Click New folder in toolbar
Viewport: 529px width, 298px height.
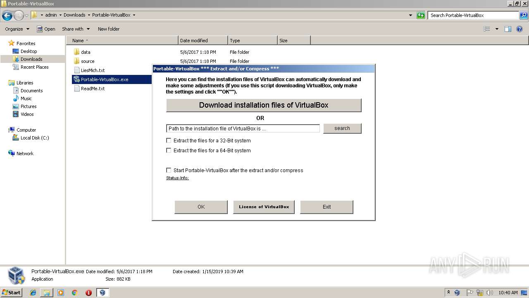(x=109, y=29)
